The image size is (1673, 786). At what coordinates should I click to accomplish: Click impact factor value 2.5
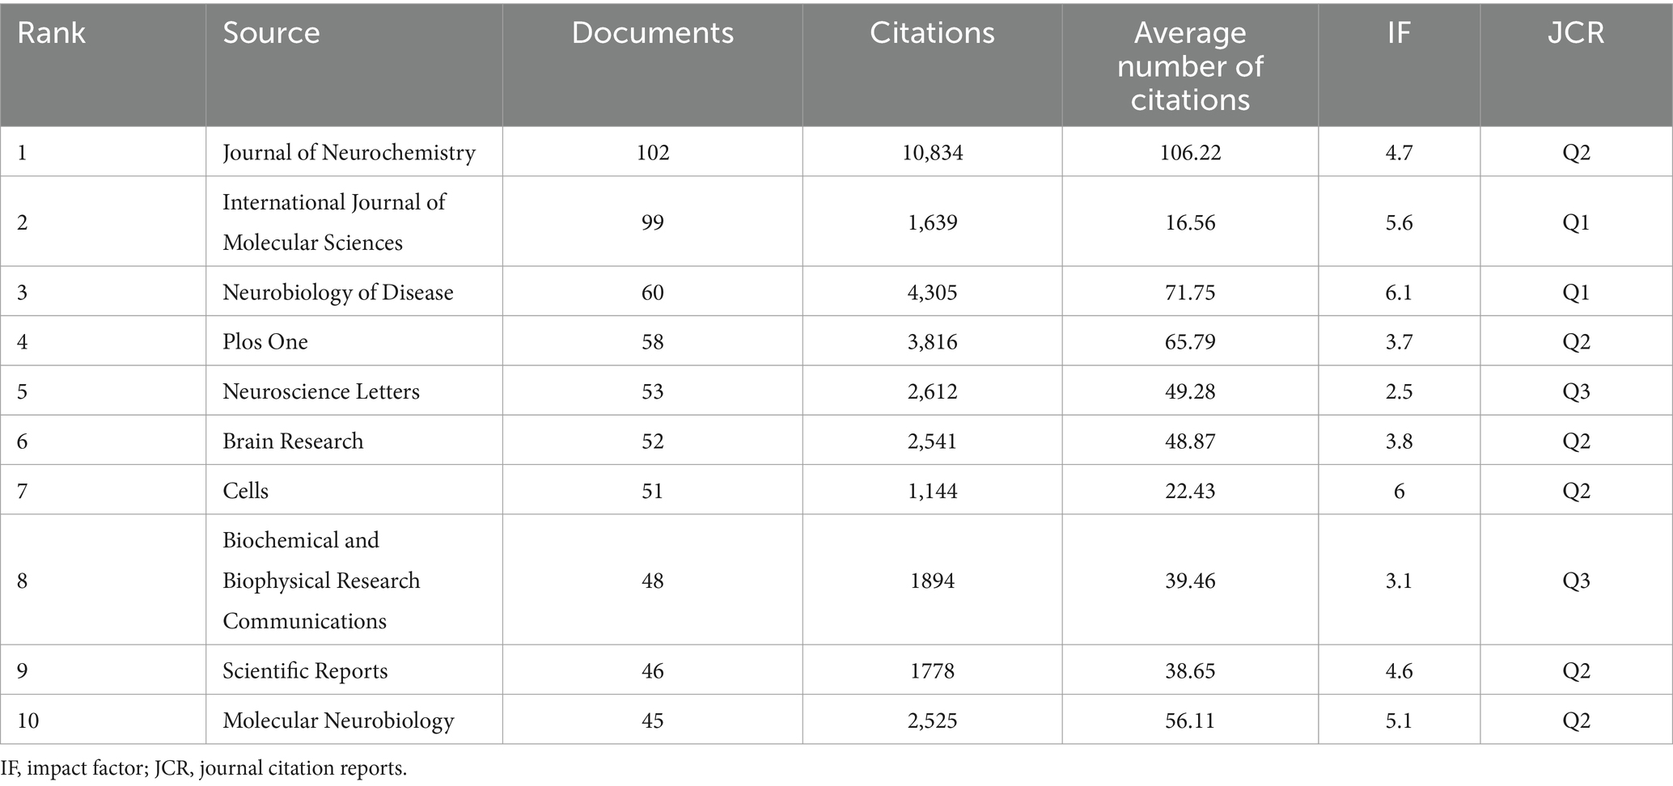point(1399,391)
